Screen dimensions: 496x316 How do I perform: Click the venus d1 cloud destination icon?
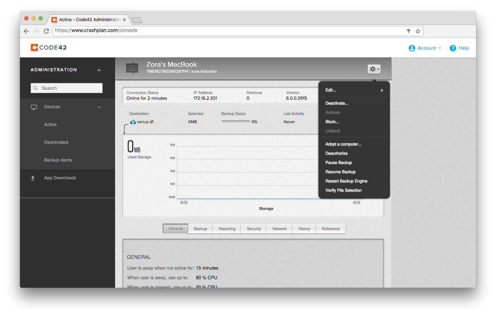tap(133, 122)
